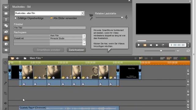196x110 pixels.
Task: Toggle lock on the original audio track
Action: [x=188, y=81]
